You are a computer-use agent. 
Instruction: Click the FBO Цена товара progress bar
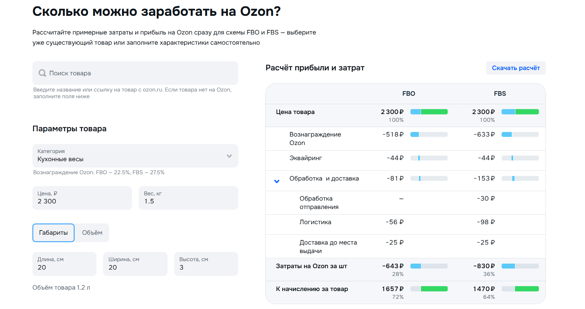coord(429,112)
